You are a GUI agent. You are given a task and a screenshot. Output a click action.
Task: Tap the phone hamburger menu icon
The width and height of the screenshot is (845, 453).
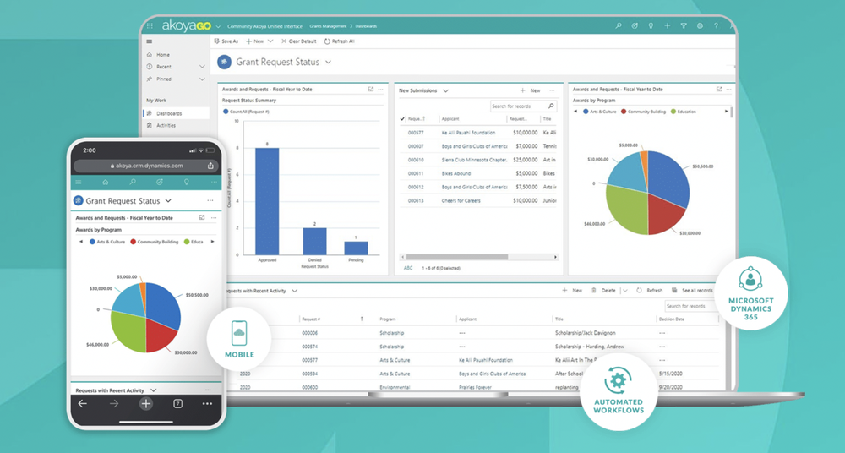pyautogui.click(x=79, y=183)
